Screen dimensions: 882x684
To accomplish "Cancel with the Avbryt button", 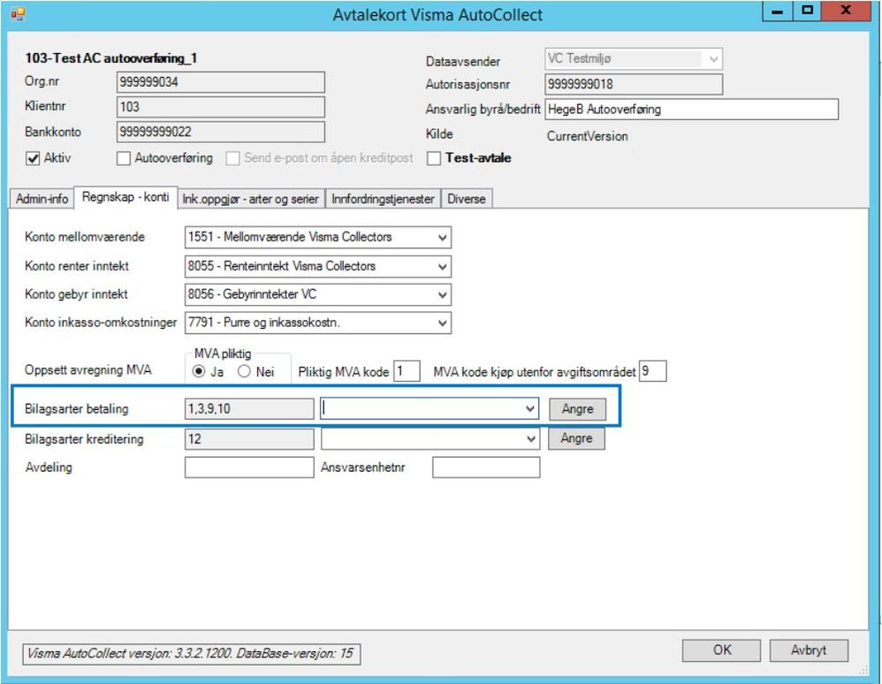I will click(x=809, y=650).
